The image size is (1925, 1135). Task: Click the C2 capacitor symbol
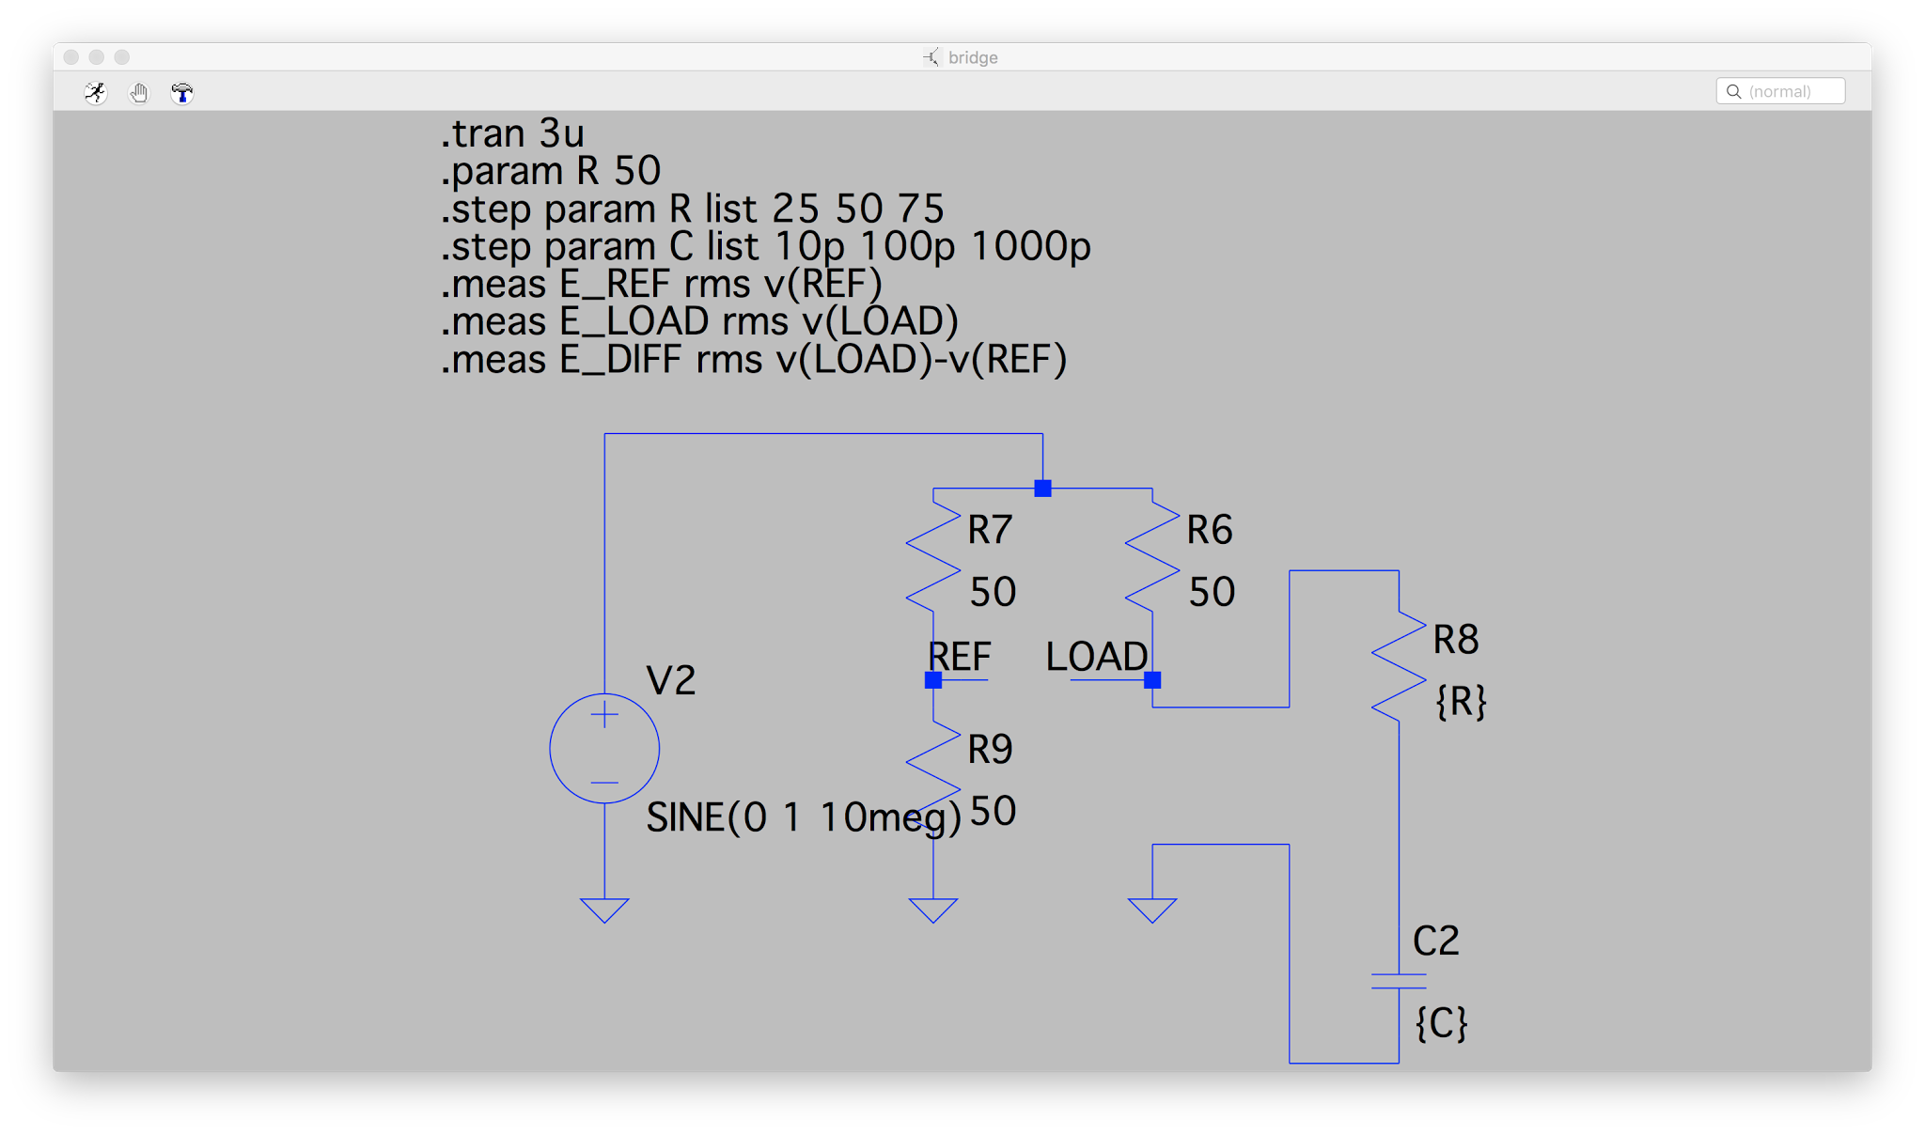[1399, 981]
